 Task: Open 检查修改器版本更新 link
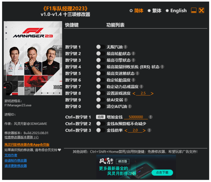click(21, 137)
